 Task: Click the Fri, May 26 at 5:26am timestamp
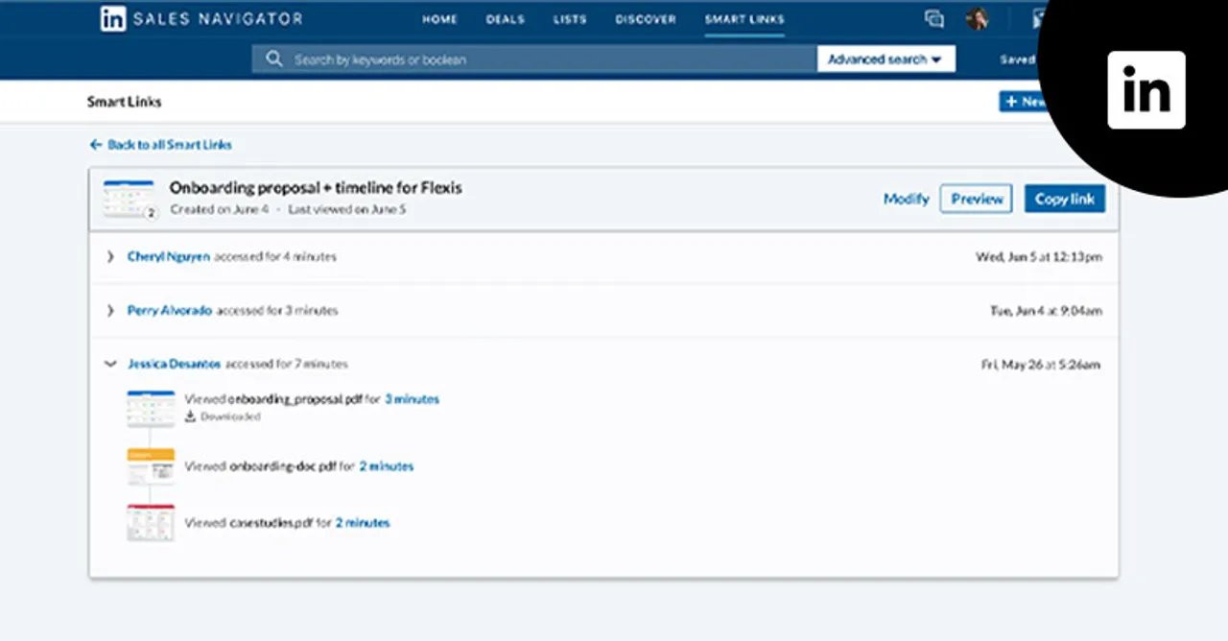[1041, 365]
